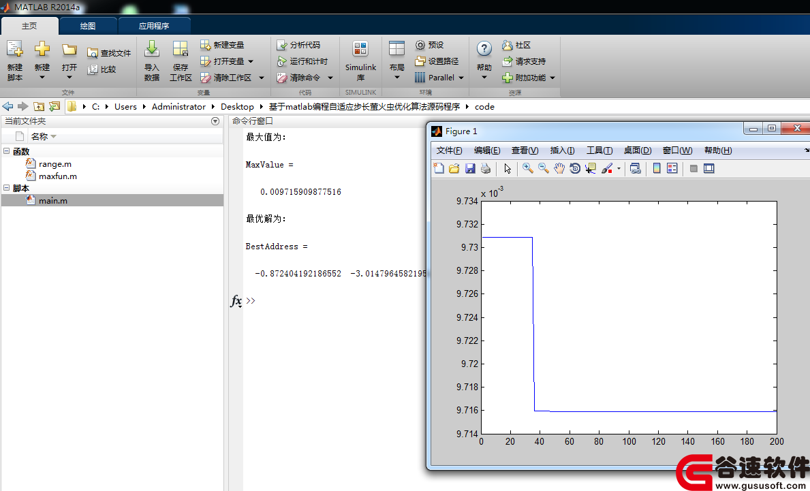The image size is (810, 491).
Task: Click 请求支持 request support
Action: tap(524, 61)
